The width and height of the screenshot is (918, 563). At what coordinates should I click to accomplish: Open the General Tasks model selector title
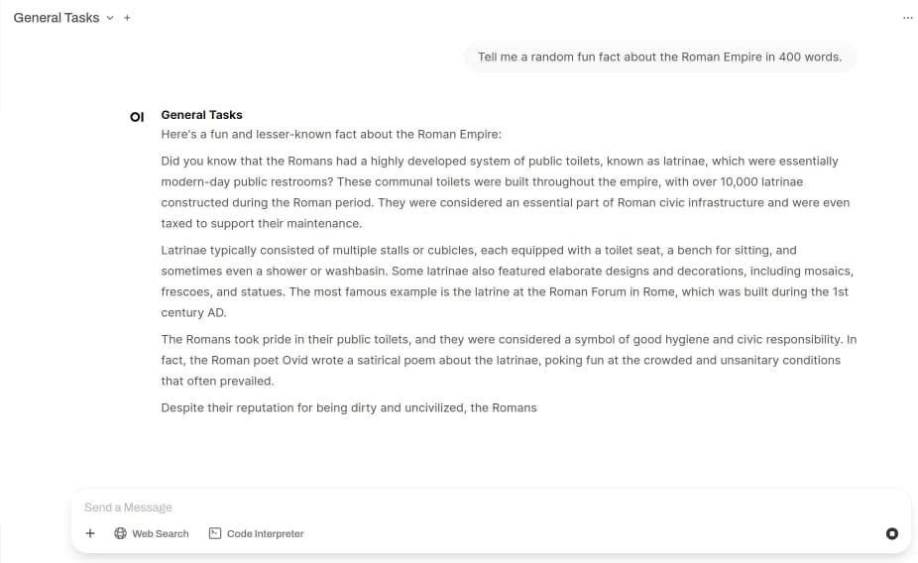[56, 18]
